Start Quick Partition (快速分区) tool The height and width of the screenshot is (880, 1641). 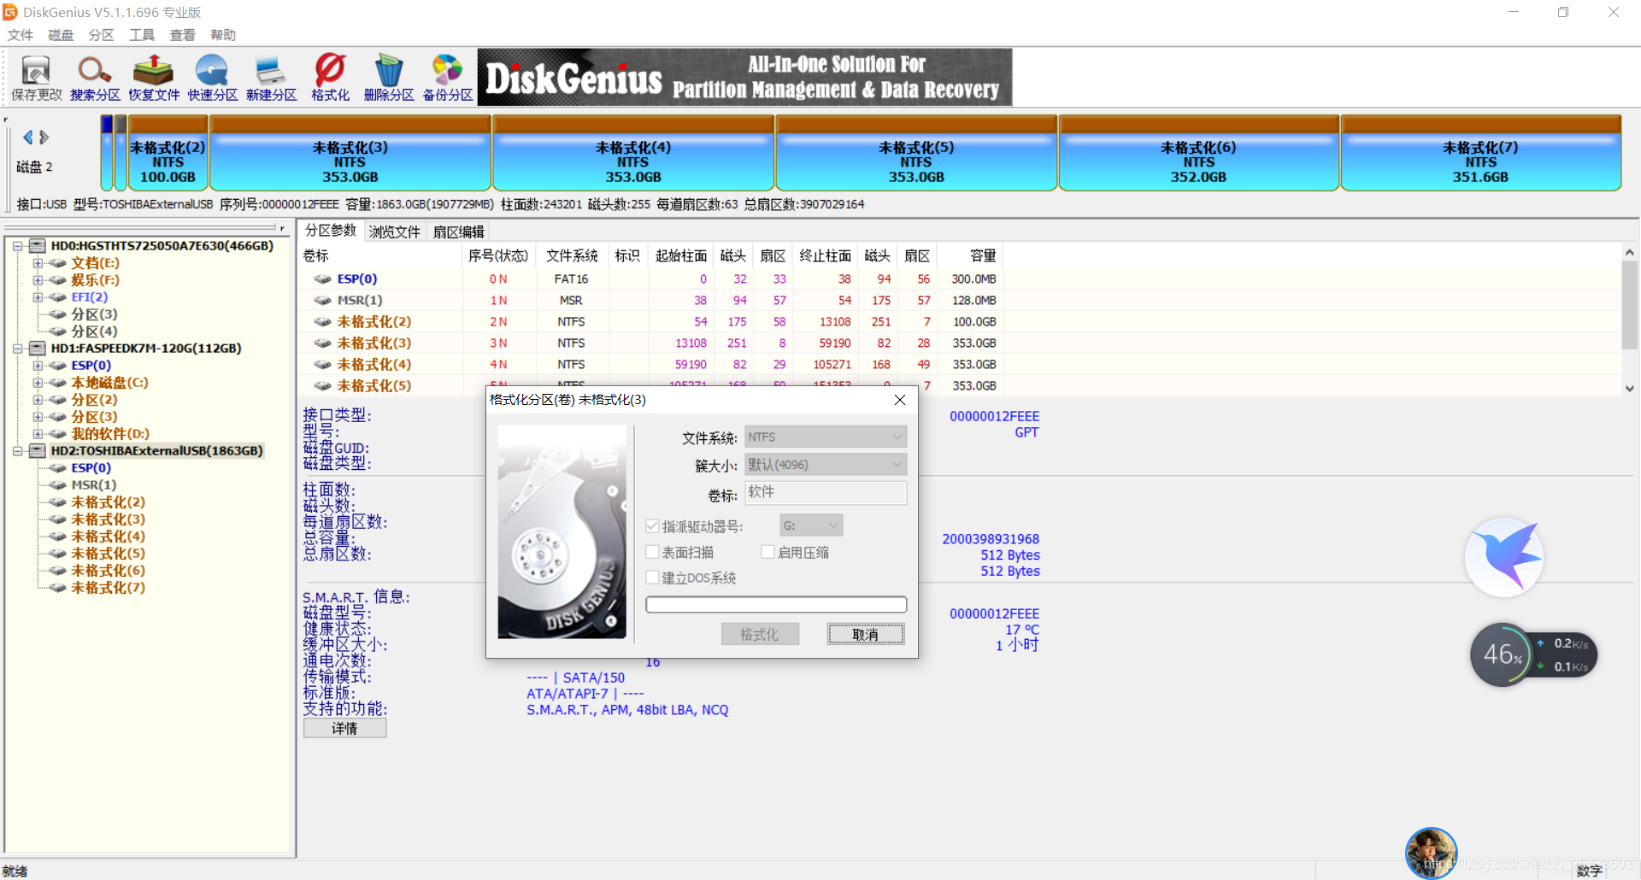[213, 78]
